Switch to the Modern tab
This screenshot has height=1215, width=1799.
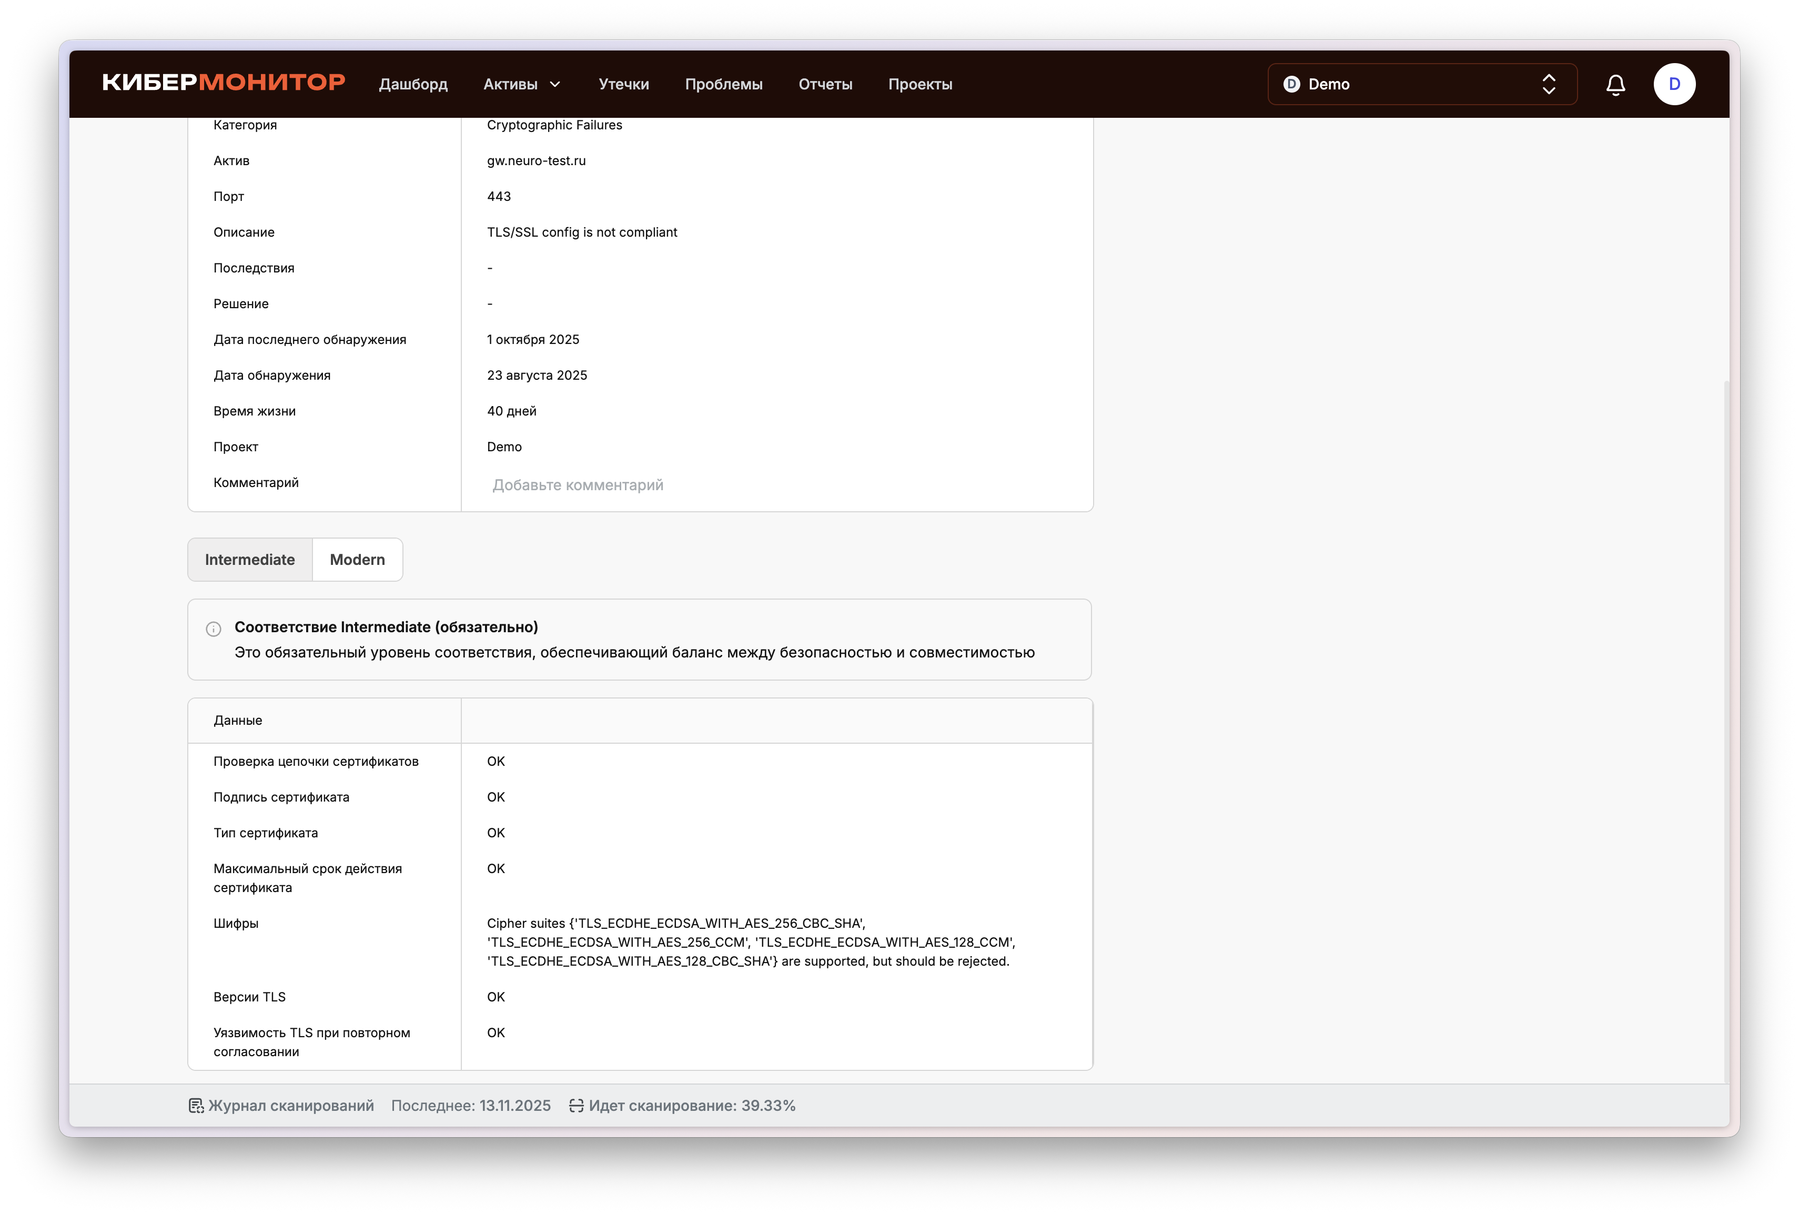point(357,560)
